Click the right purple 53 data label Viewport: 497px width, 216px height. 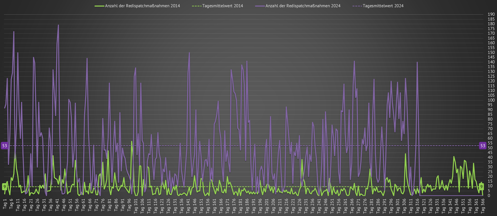pyautogui.click(x=483, y=146)
